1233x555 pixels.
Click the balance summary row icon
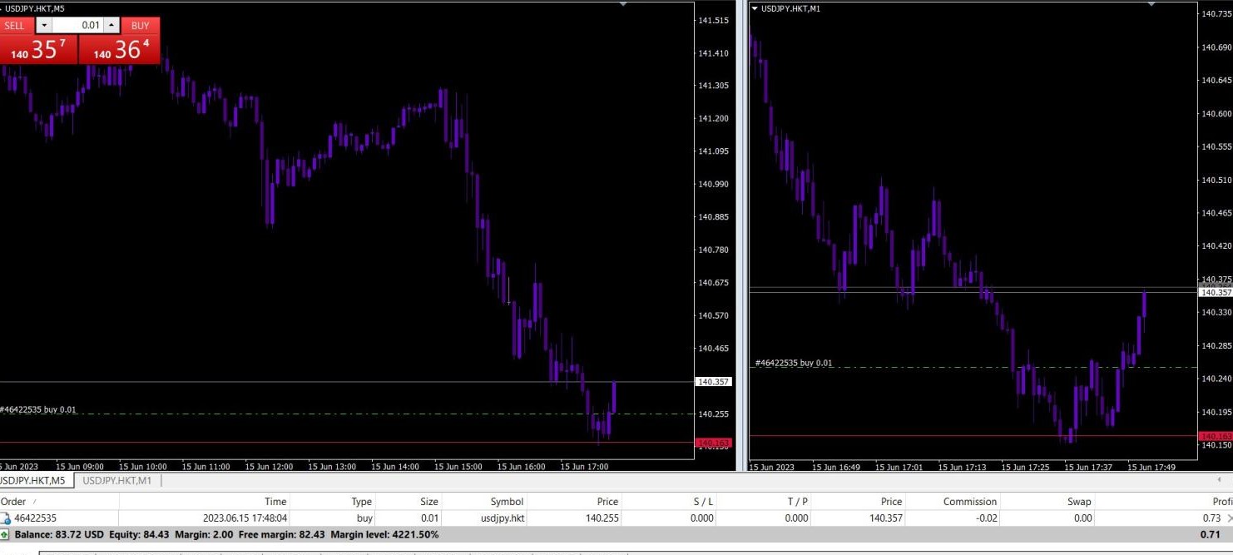click(x=5, y=534)
